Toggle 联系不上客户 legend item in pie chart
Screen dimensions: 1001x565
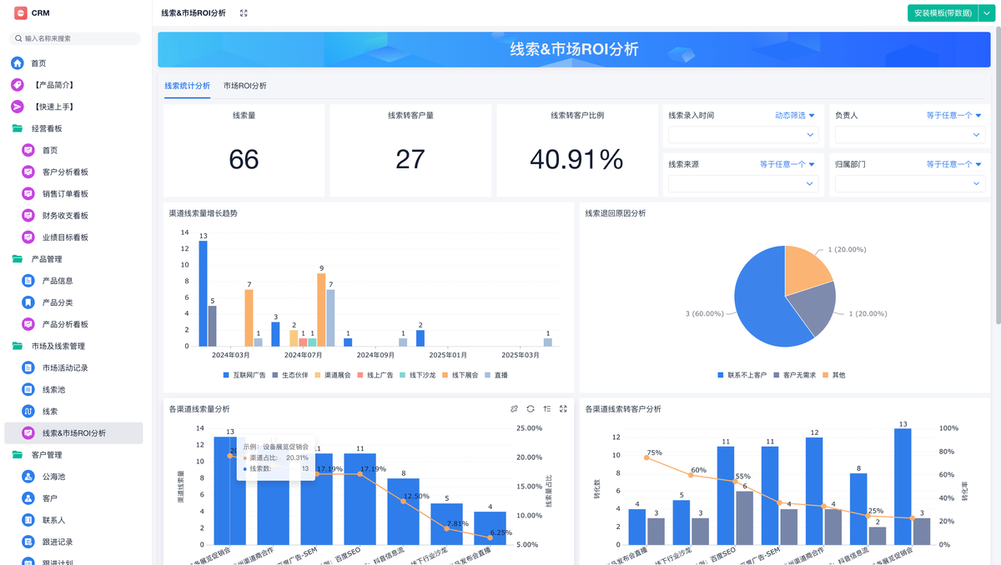click(742, 375)
